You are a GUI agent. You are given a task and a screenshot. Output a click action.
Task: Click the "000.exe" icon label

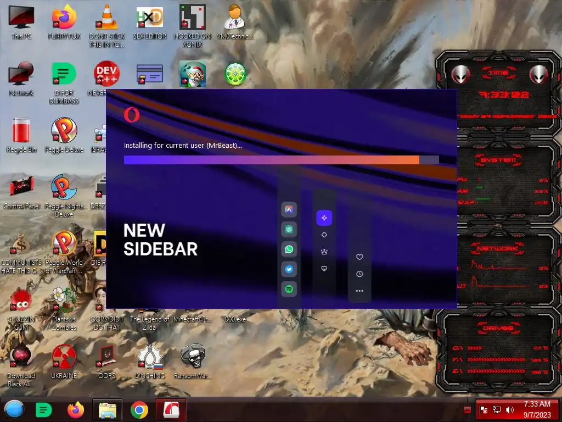[235, 319]
